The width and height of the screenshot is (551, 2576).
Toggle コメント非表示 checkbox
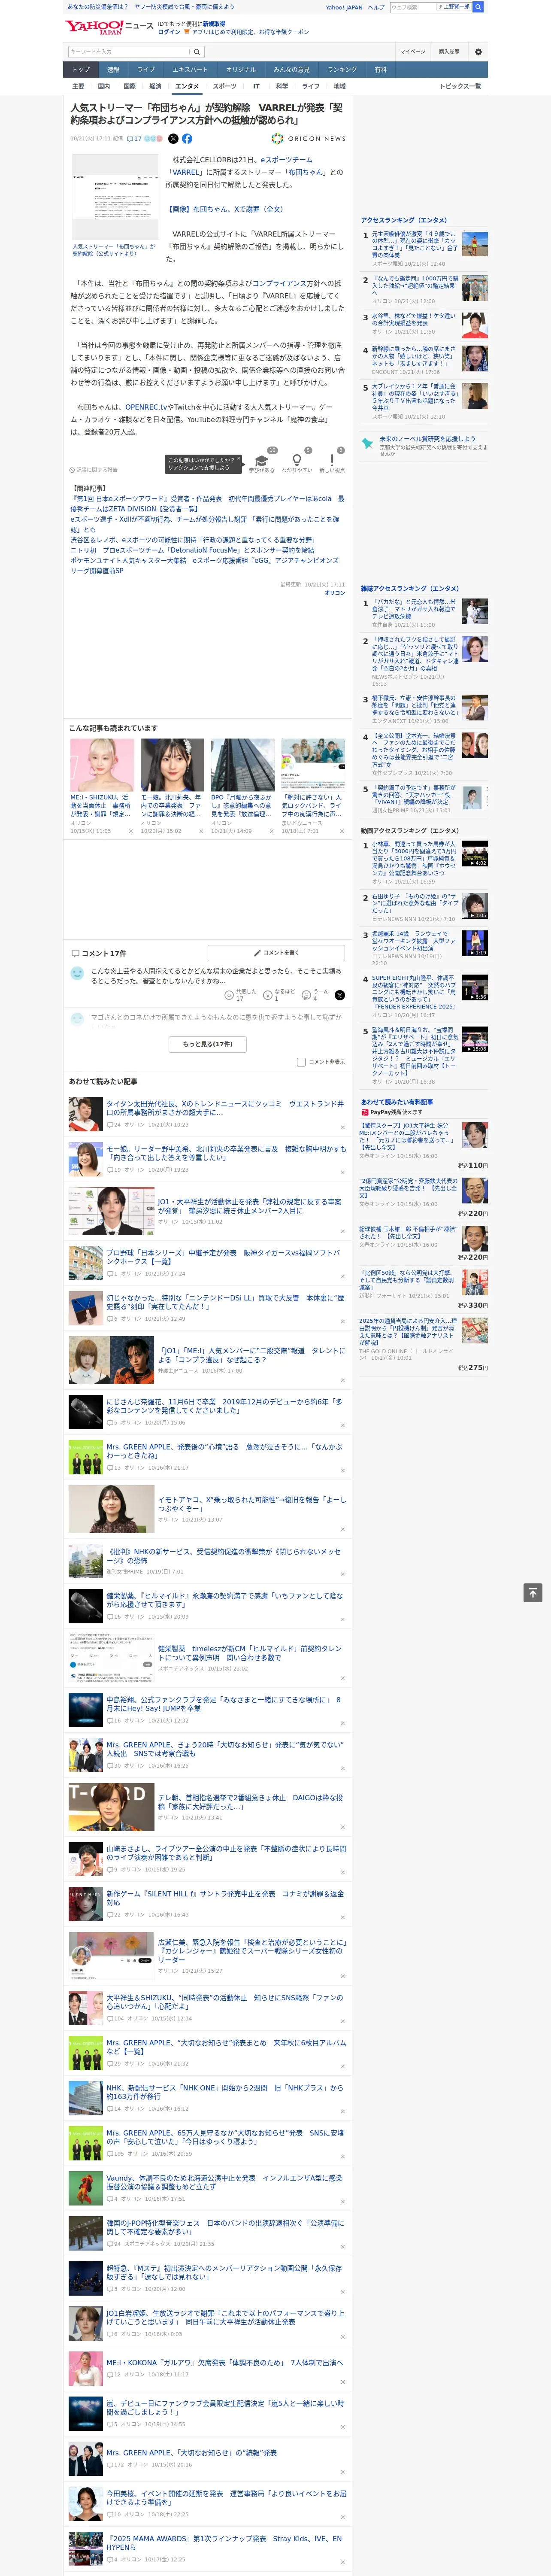click(301, 1062)
